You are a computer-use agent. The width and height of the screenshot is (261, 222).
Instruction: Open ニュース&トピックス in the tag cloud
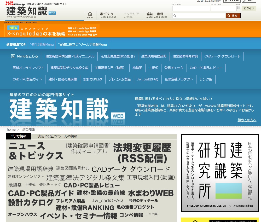(x=36, y=151)
